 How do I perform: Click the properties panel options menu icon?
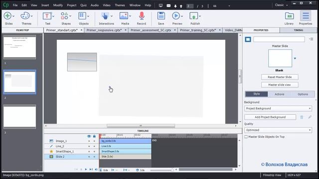[x=311, y=39]
